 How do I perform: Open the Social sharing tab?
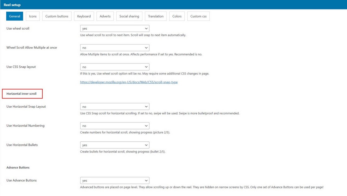tap(129, 16)
